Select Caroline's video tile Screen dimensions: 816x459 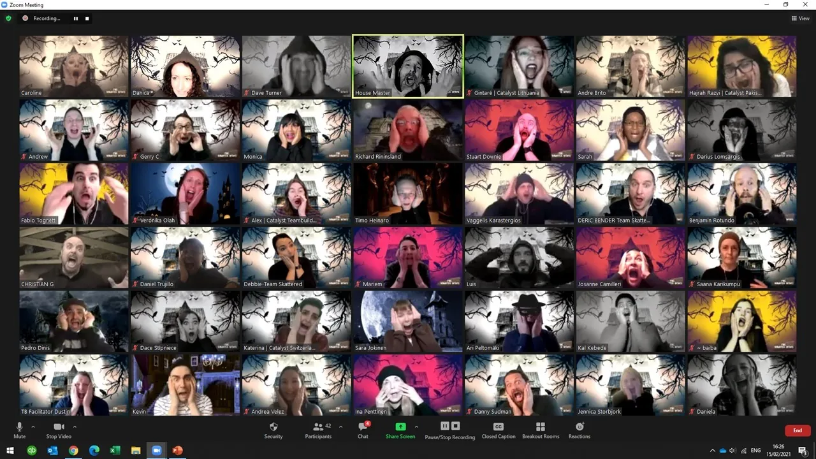[74, 66]
